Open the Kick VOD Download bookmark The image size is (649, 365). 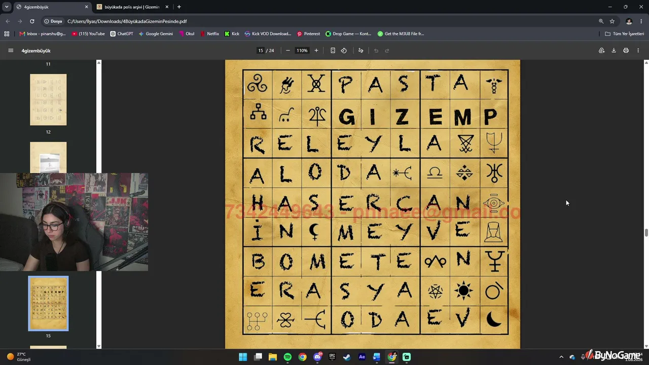(268, 34)
